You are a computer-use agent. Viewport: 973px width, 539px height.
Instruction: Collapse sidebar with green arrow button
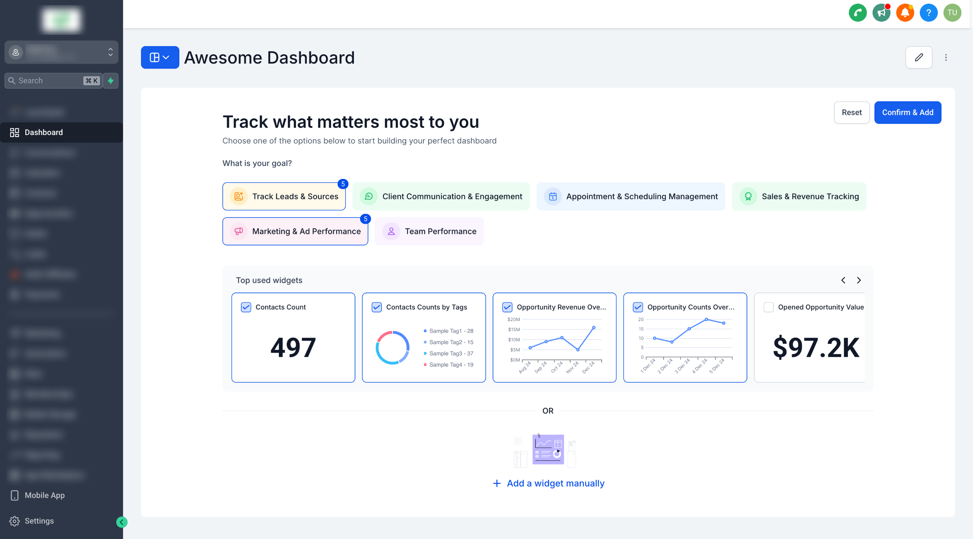pos(122,522)
